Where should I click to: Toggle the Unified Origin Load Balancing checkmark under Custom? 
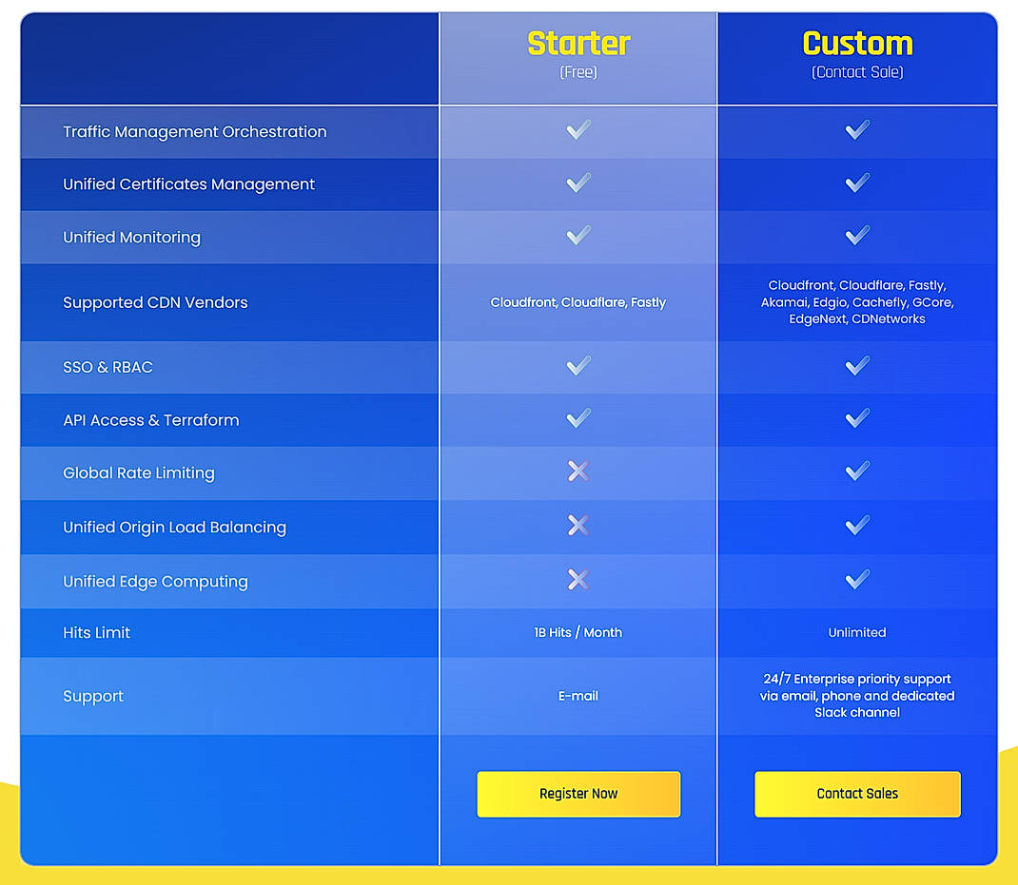[855, 526]
